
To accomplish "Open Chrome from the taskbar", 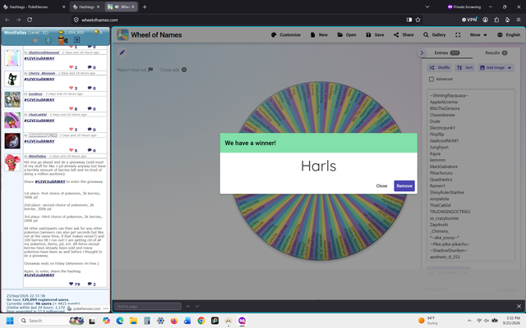I will click(201, 321).
